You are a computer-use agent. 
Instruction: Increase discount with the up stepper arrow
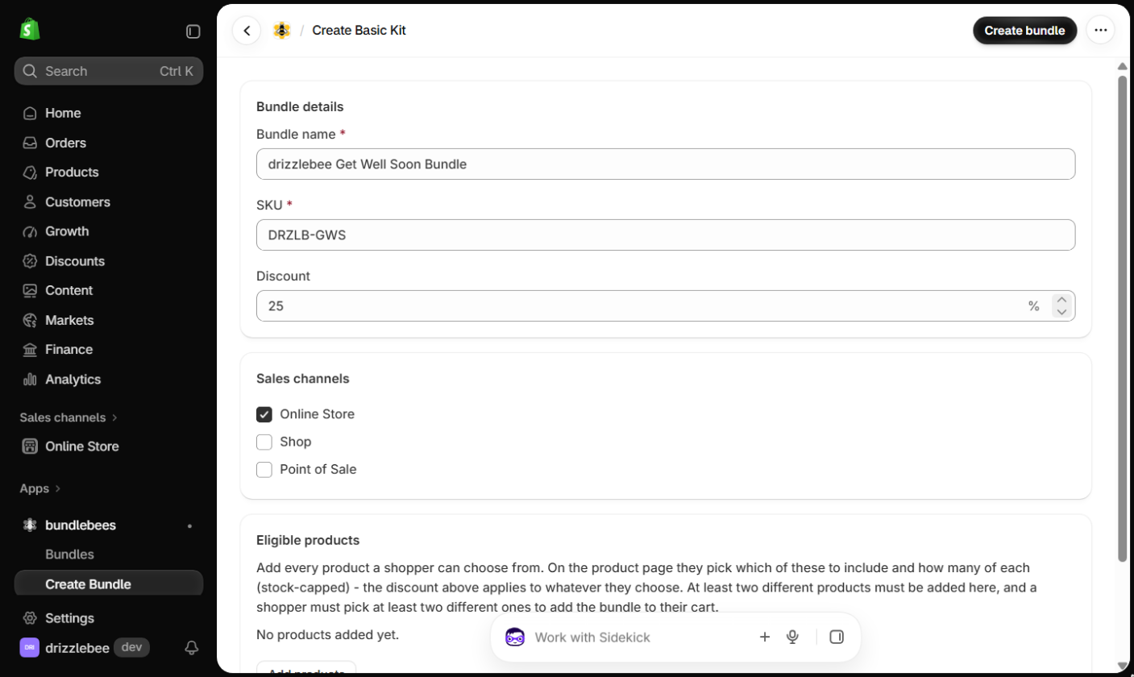coord(1061,300)
